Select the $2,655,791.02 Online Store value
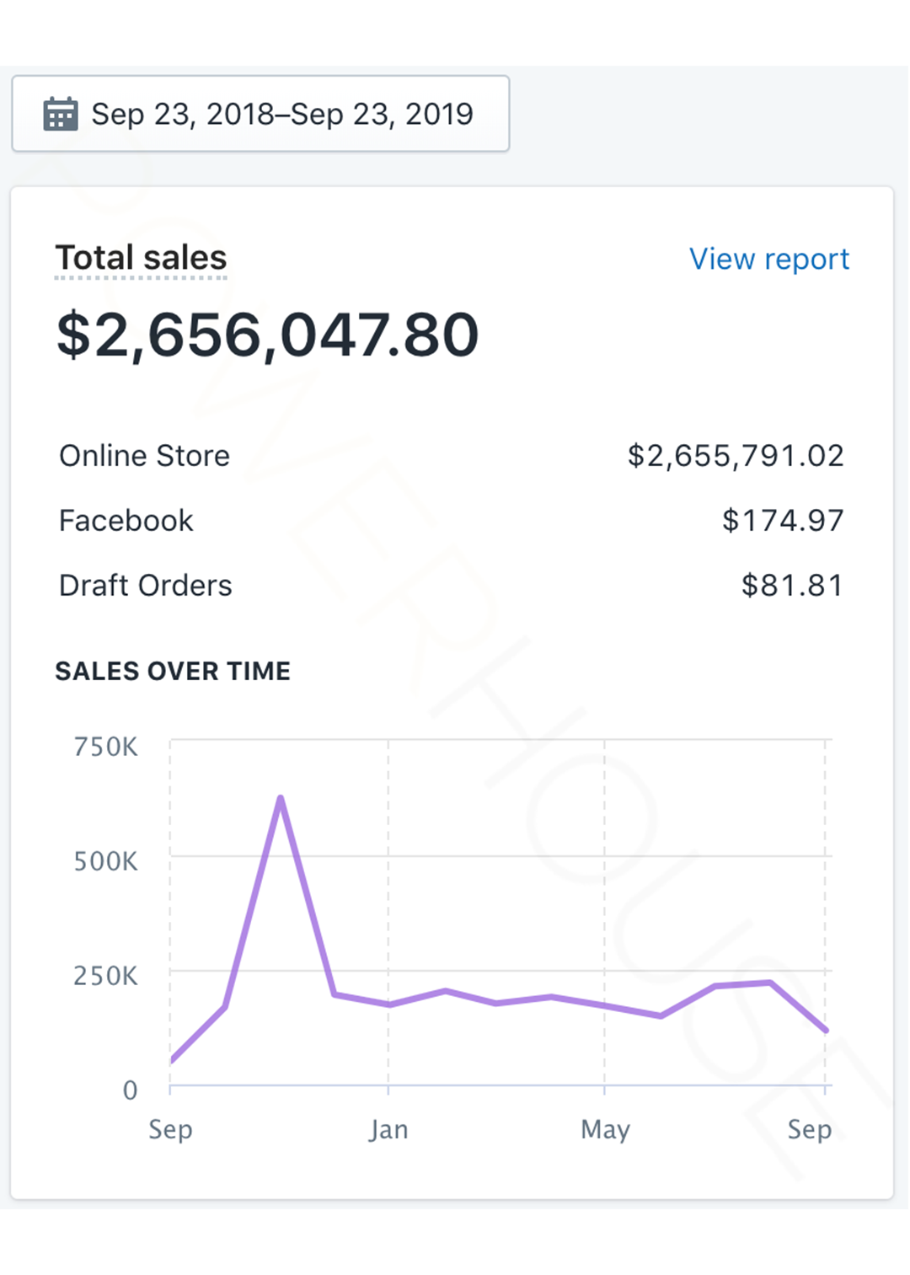Viewport: 910px width, 1275px height. tap(735, 456)
